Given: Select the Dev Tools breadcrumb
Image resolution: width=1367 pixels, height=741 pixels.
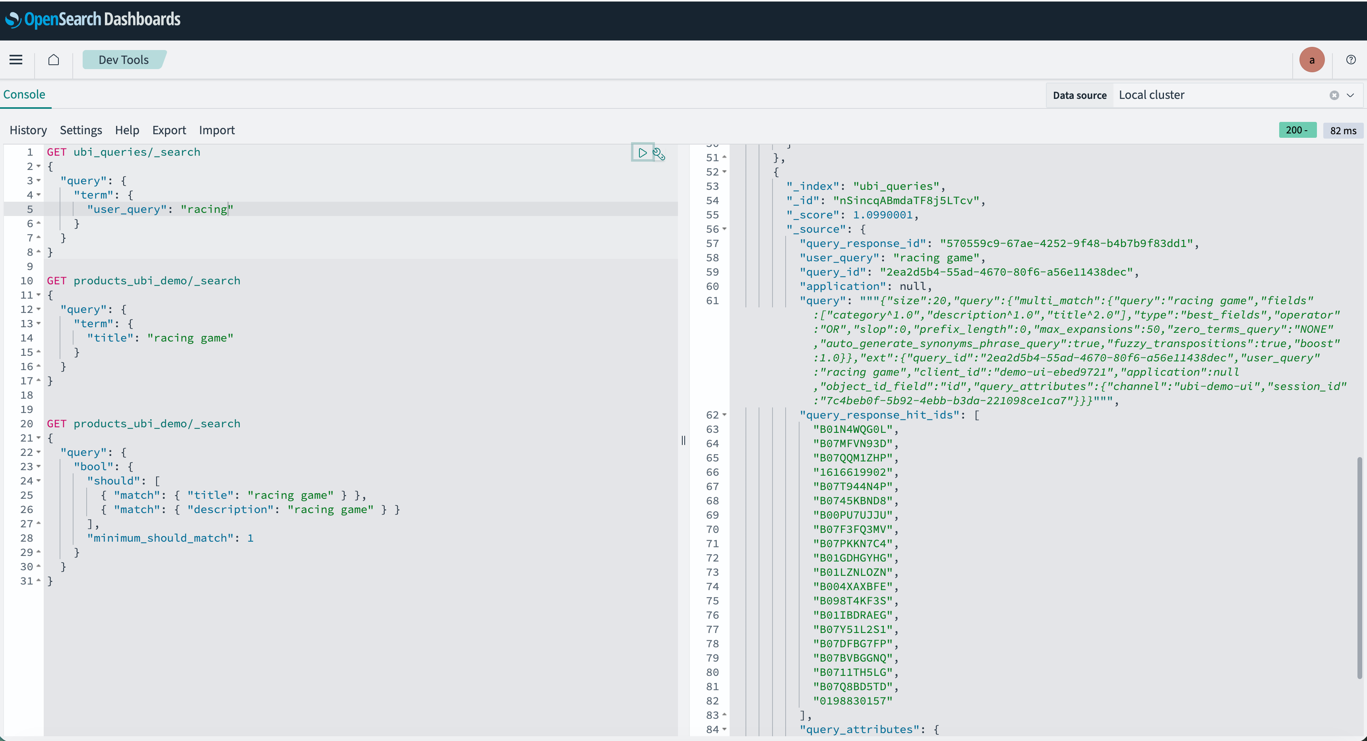Looking at the screenshot, I should (x=124, y=60).
